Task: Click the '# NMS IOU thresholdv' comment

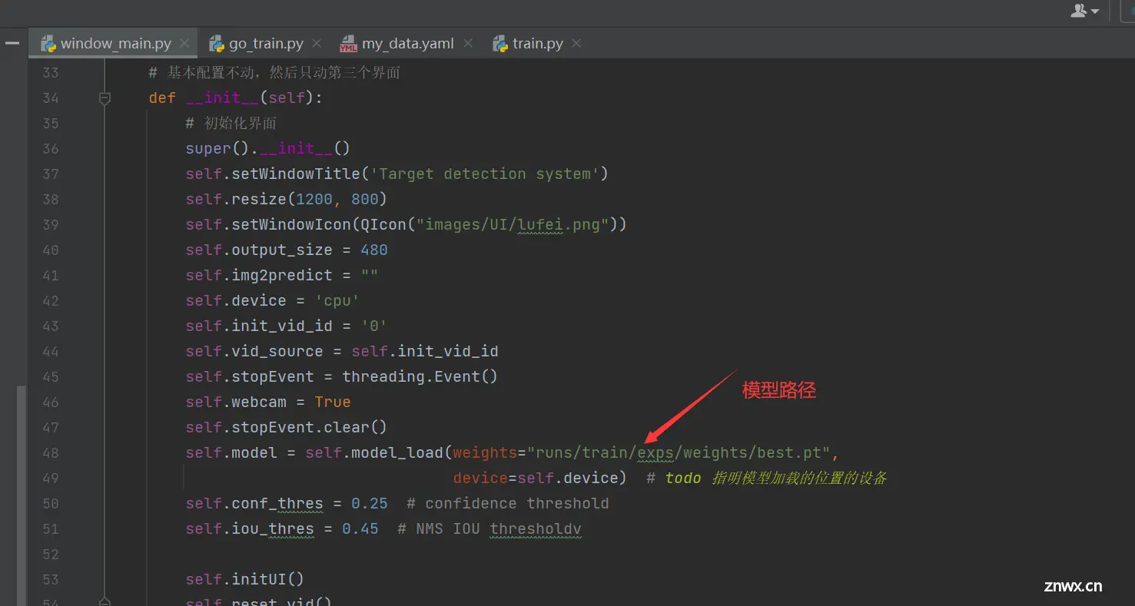Action: click(490, 528)
